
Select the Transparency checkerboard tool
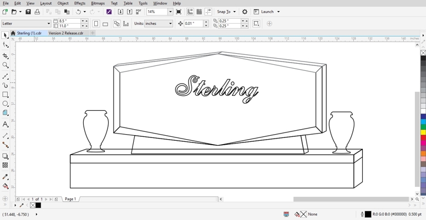[x=5, y=165]
